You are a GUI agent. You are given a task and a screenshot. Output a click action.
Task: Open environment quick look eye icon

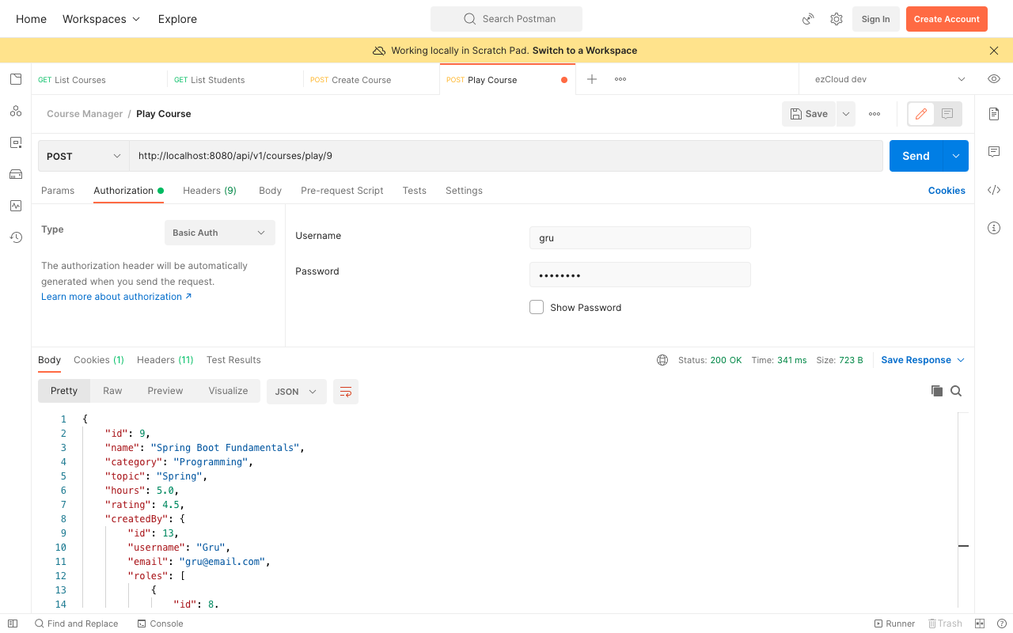coord(994,79)
